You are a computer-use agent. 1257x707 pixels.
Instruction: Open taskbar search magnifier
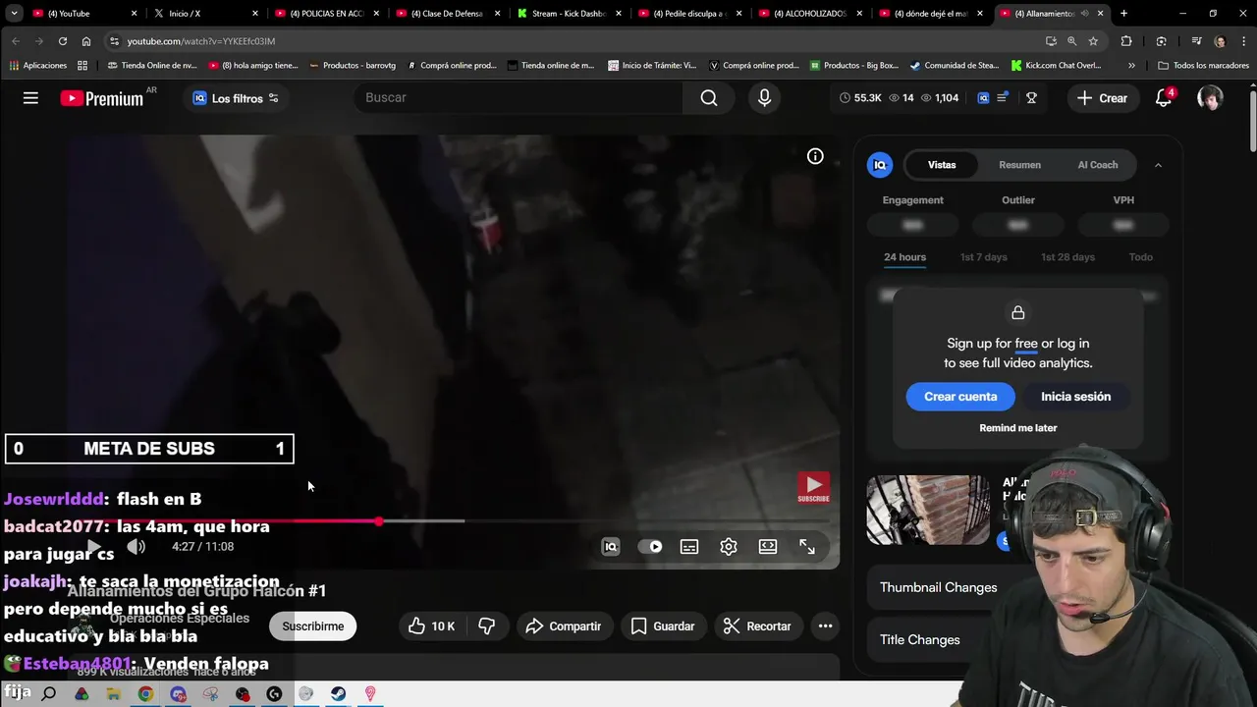tap(48, 694)
